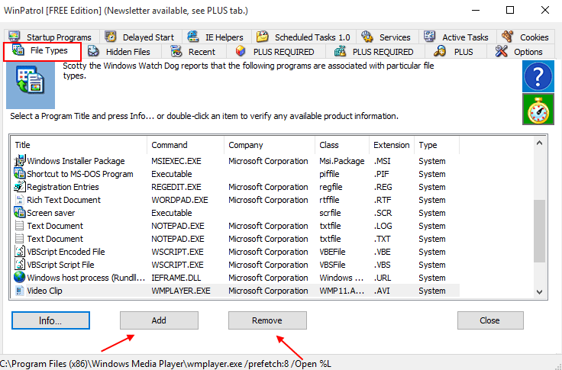Click the piffile class cell
562x370 pixels.
click(329, 174)
